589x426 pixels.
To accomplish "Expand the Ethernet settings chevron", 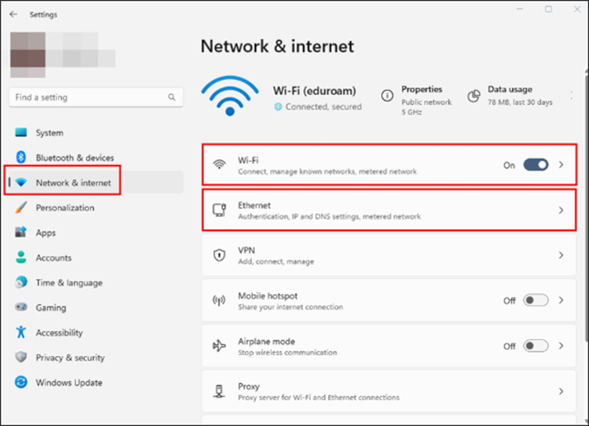I will [561, 211].
